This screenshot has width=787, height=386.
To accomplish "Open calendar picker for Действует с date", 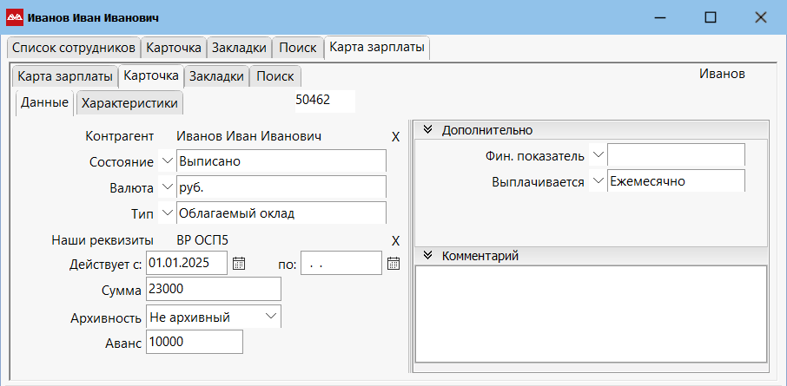I will coord(240,263).
